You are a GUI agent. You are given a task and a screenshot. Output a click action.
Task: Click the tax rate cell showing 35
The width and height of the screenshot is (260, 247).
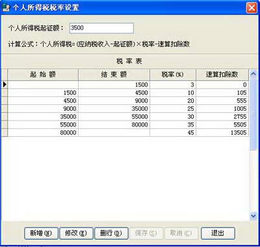(x=173, y=124)
